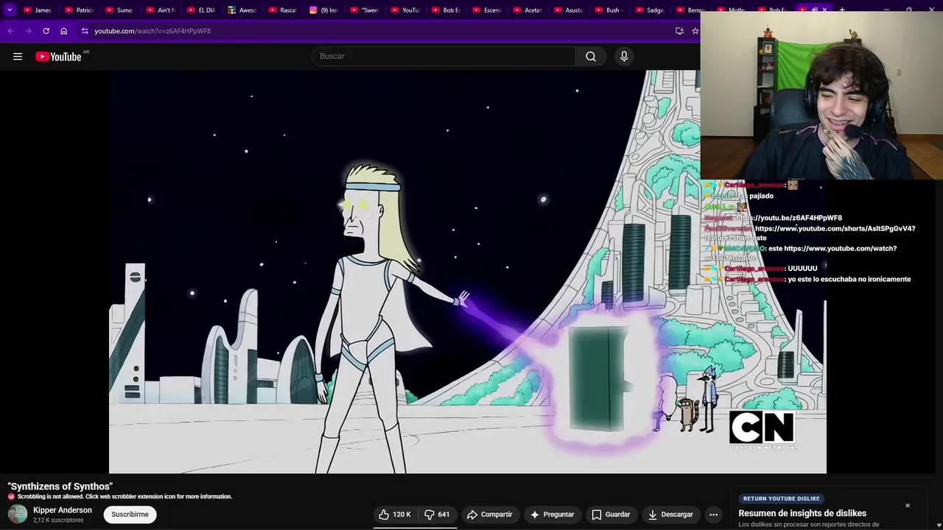Image resolution: width=943 pixels, height=530 pixels.
Task: Switch to the Ain't N tab
Action: point(161,10)
